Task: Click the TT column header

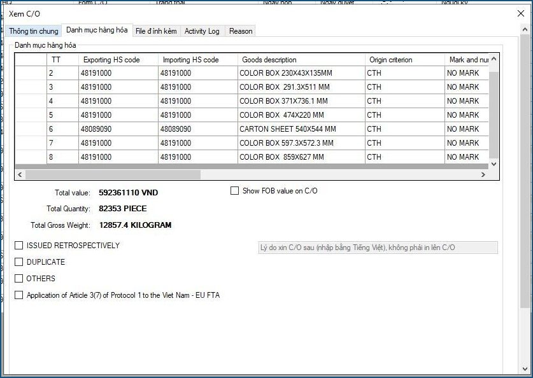Action: pos(62,60)
